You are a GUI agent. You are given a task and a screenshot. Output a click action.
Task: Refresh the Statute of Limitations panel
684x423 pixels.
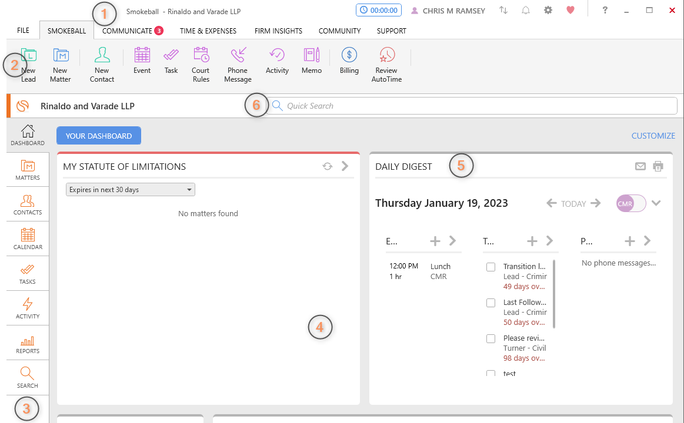click(x=327, y=166)
